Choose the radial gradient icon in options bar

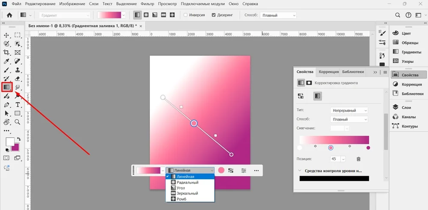pos(146,15)
